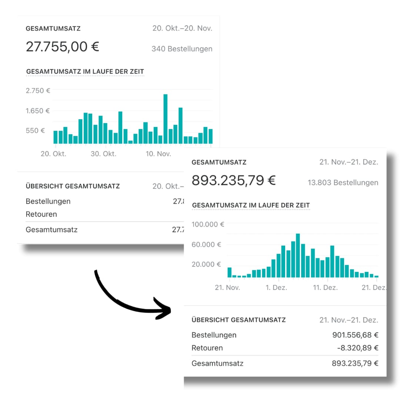
Task: Click the "-8.320,89 €" returns amount
Action: click(x=358, y=348)
